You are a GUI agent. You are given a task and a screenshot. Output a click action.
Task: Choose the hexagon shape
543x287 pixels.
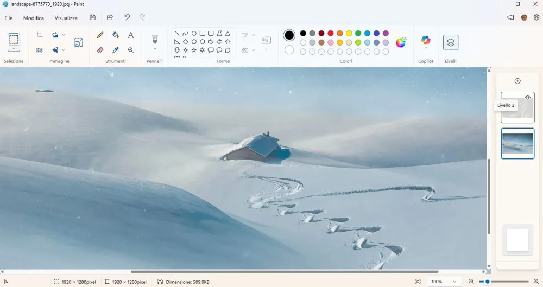pos(202,42)
